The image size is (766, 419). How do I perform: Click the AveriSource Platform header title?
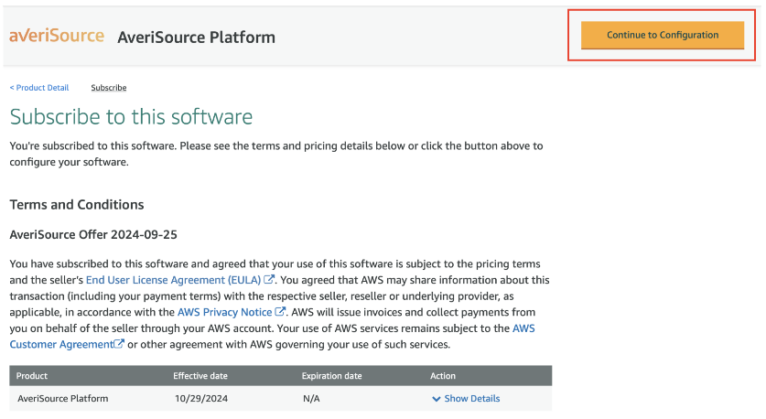(197, 38)
